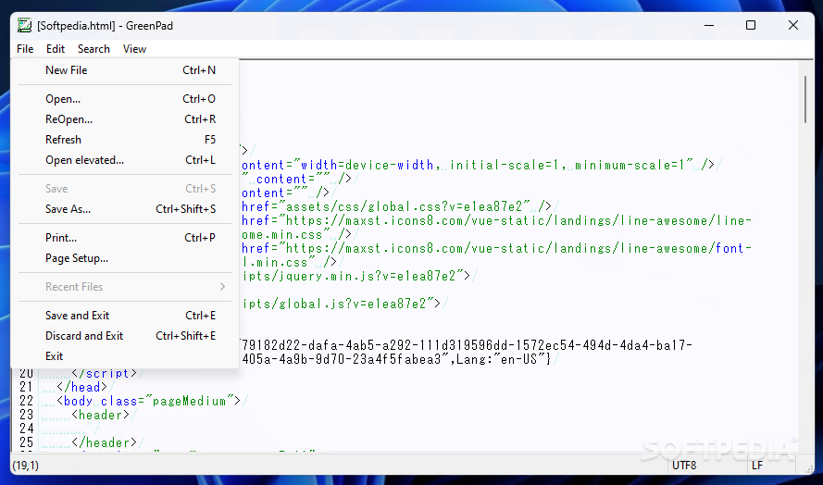Select Discard and Exit
Screen dimensions: 823x485
click(x=125, y=337)
